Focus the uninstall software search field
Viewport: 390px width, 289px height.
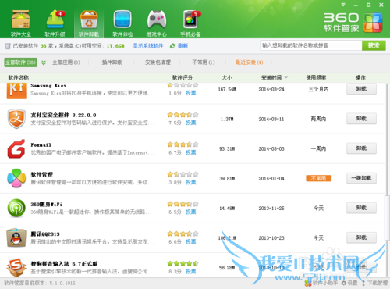pos(311,45)
